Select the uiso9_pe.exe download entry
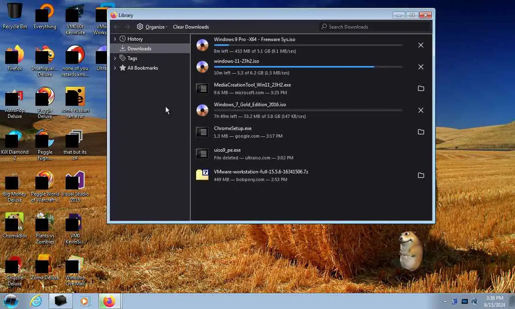 coord(312,154)
